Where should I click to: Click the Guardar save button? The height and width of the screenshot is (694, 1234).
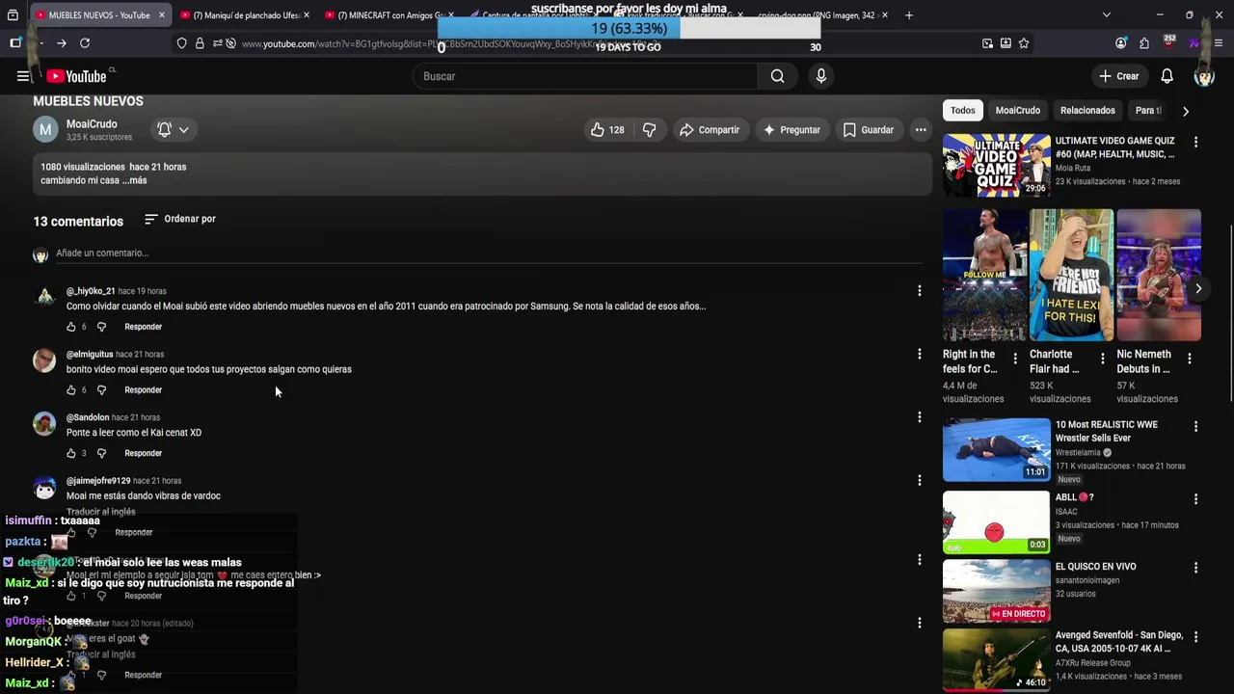click(x=869, y=130)
